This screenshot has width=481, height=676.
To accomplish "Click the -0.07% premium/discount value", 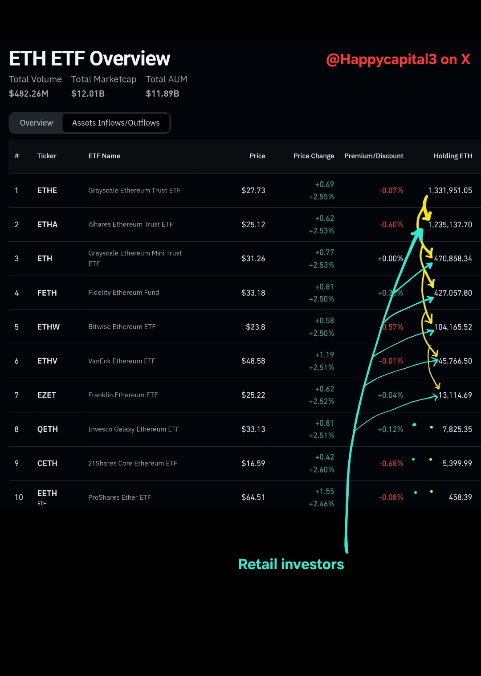I will 391,191.
